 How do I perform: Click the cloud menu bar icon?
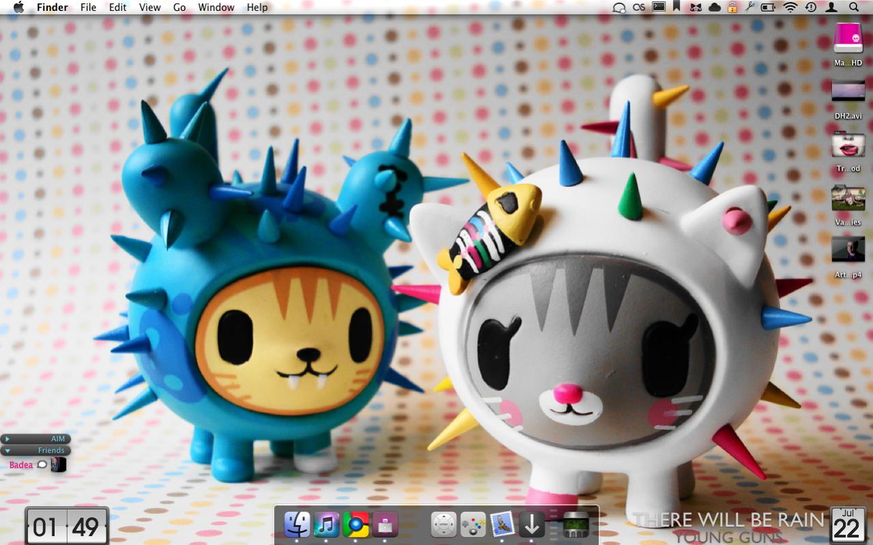[715, 8]
